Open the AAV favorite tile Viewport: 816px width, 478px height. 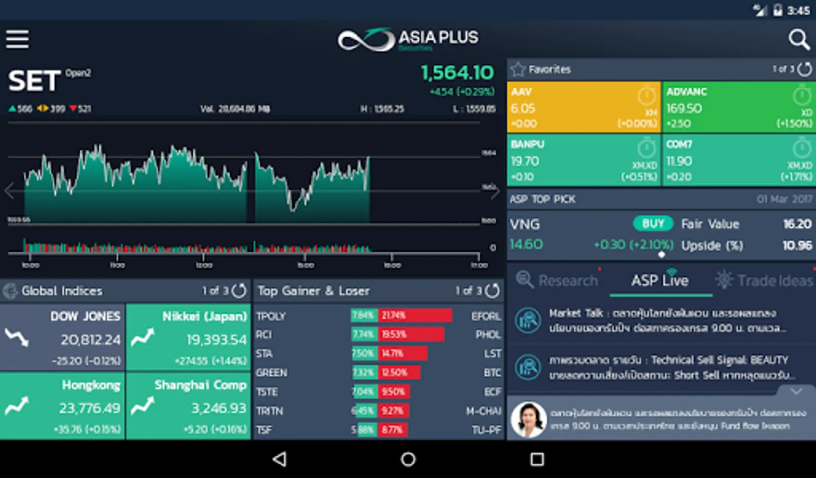[583, 107]
